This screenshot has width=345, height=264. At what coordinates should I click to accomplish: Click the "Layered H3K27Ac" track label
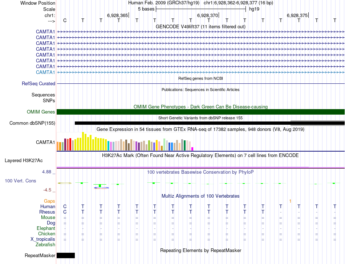[24, 161]
